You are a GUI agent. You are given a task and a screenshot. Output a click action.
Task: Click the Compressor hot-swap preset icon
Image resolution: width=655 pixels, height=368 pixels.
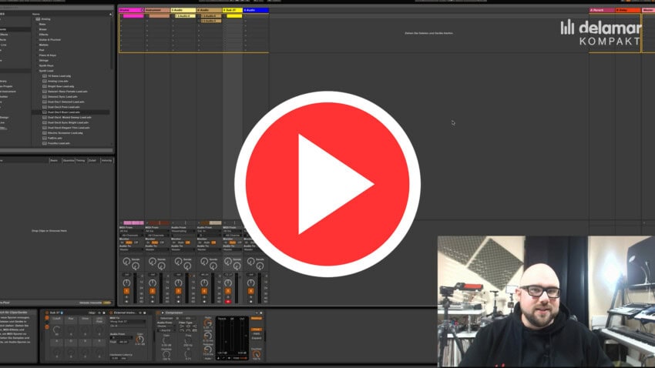coord(257,313)
